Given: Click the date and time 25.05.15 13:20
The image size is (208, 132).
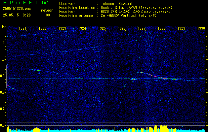Looking at the screenshot, I should coord(17,15).
